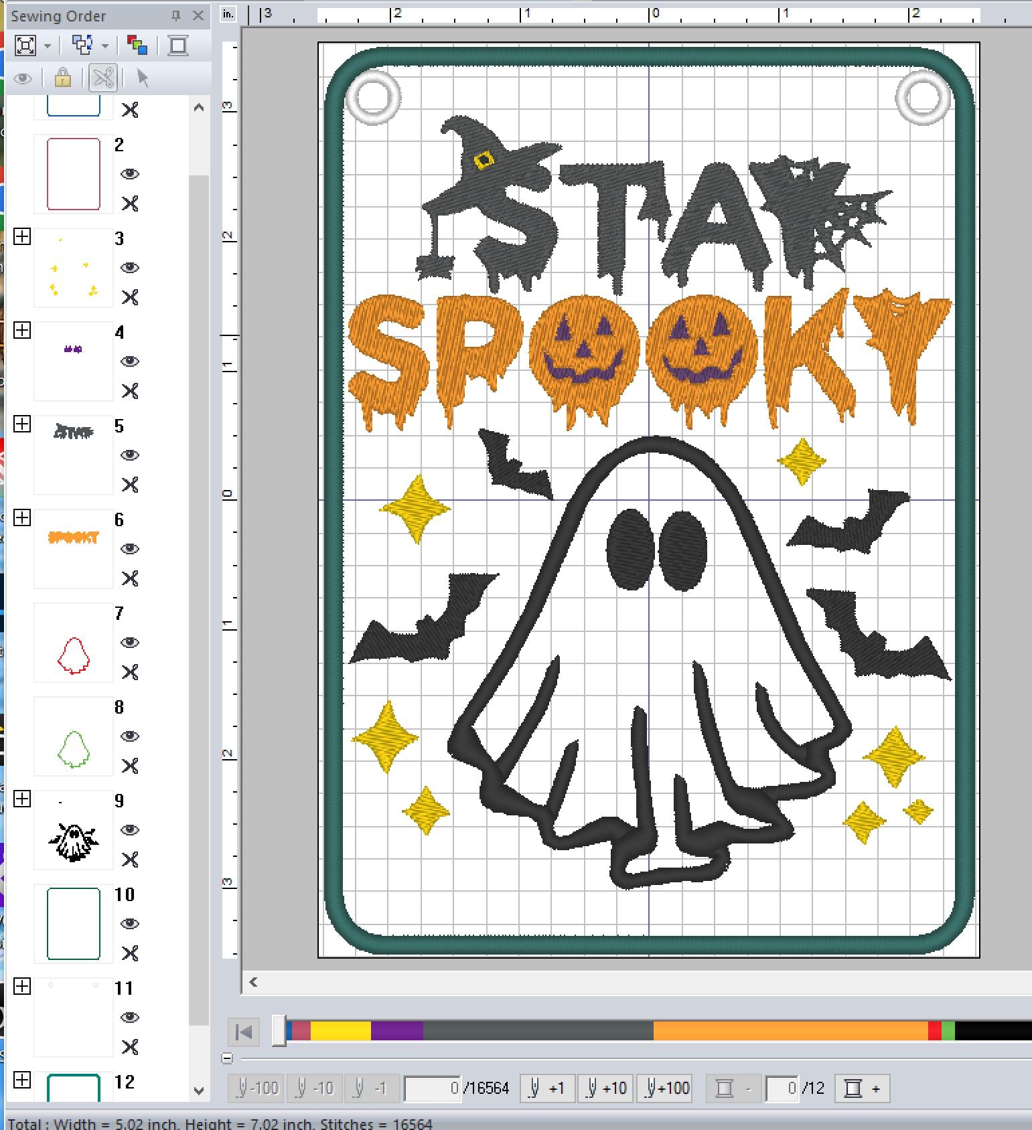Step forward one stitch with +1 button
The width and height of the screenshot is (1032, 1130).
[547, 1088]
